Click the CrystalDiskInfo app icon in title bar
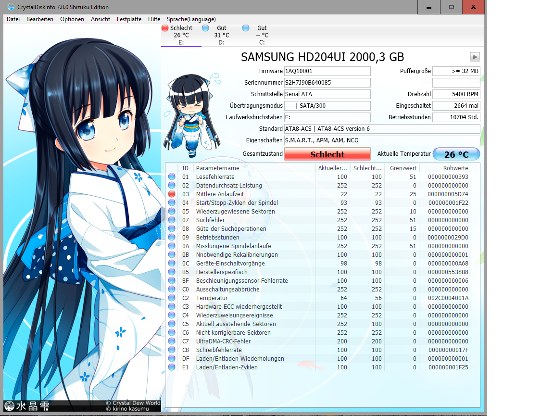Viewport: 554px width, 416px height. pos(11,7)
